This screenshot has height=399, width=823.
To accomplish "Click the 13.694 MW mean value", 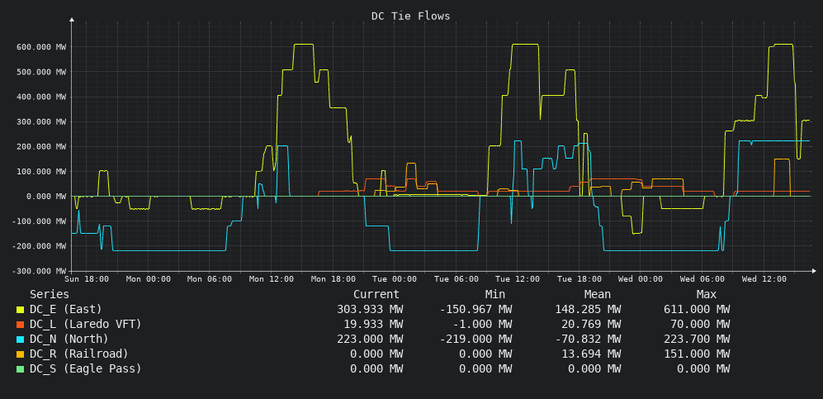I will [591, 354].
